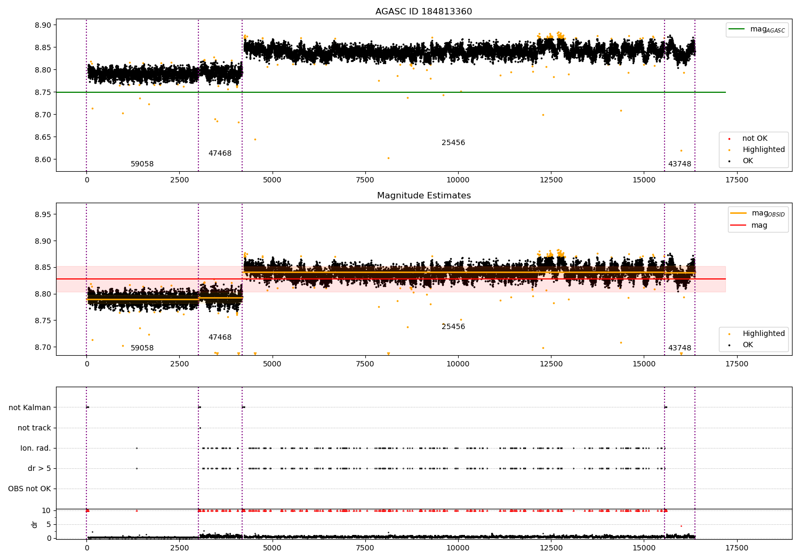Screen dimensions: 800x560
Task: Click obsid label 59058 in top plot
Action: (x=142, y=164)
